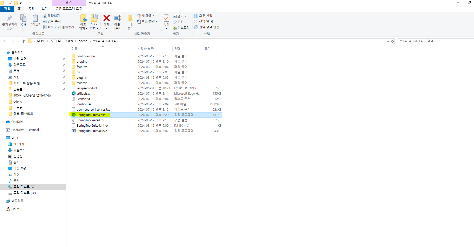Screen dimensions: 474x247
Task: Open Copy to (복사 위치) dropdown
Action: [x=94, y=26]
